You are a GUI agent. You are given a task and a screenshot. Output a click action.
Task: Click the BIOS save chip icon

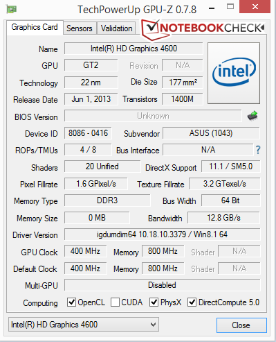(252, 116)
